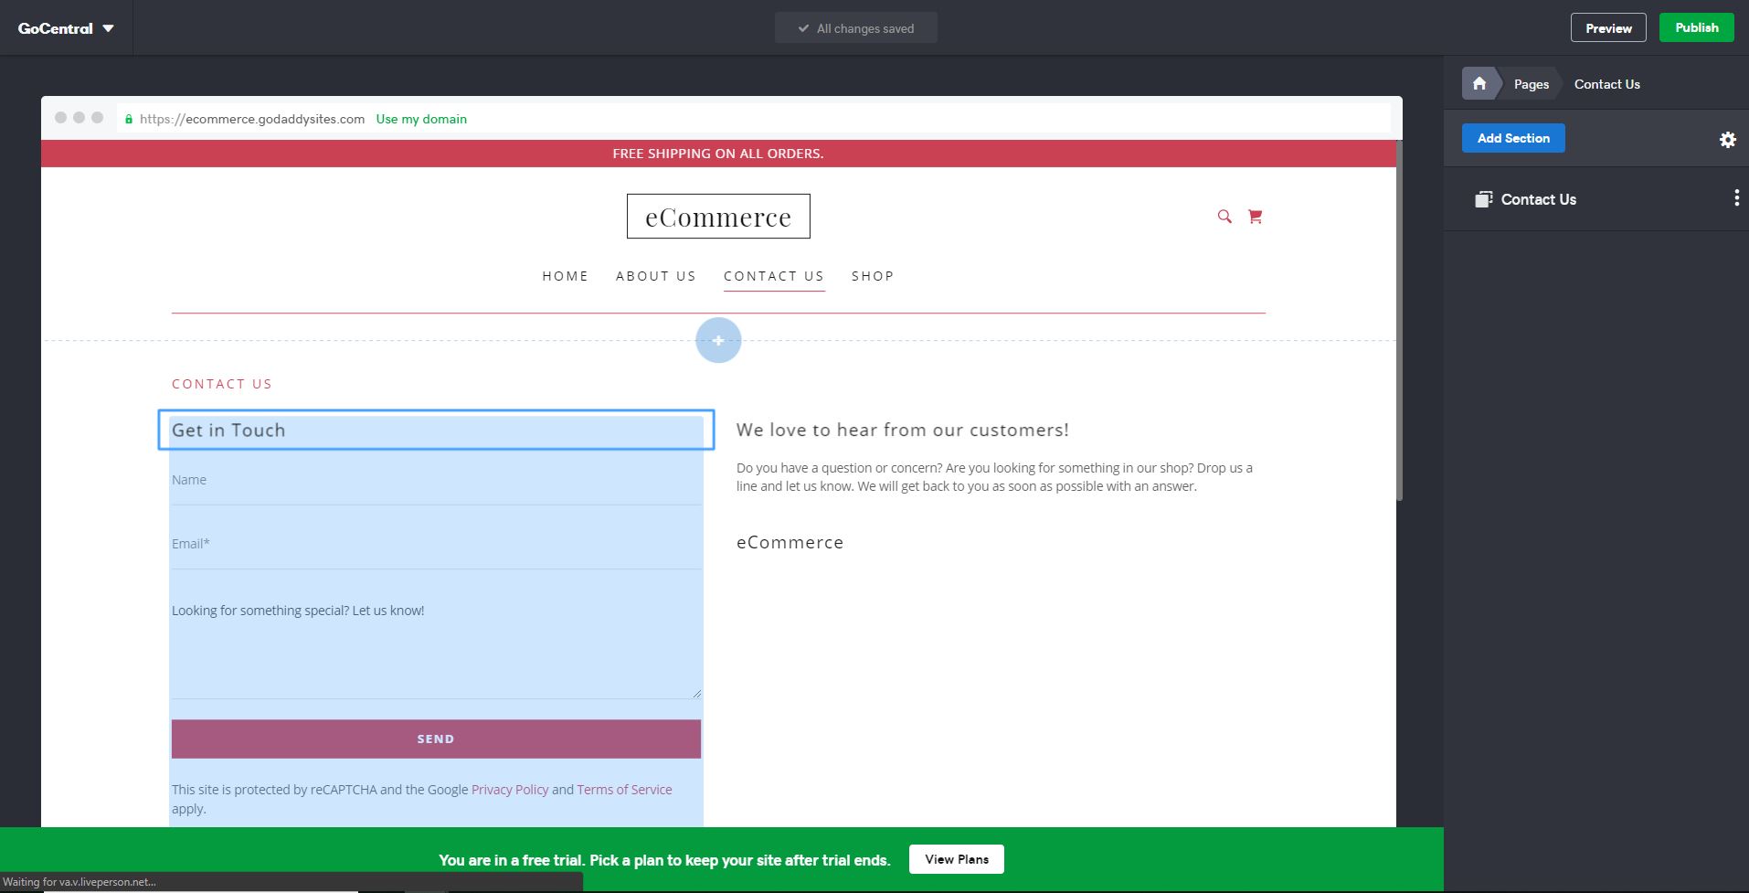Open the Terms of Service link
Screen dimensions: 1749x893
click(x=624, y=790)
